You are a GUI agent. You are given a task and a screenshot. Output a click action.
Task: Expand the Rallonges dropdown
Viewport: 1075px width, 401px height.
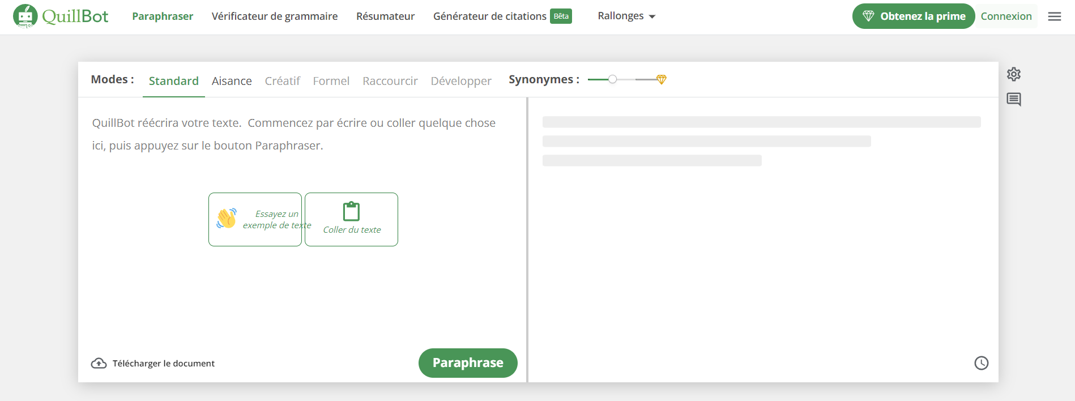click(x=626, y=16)
